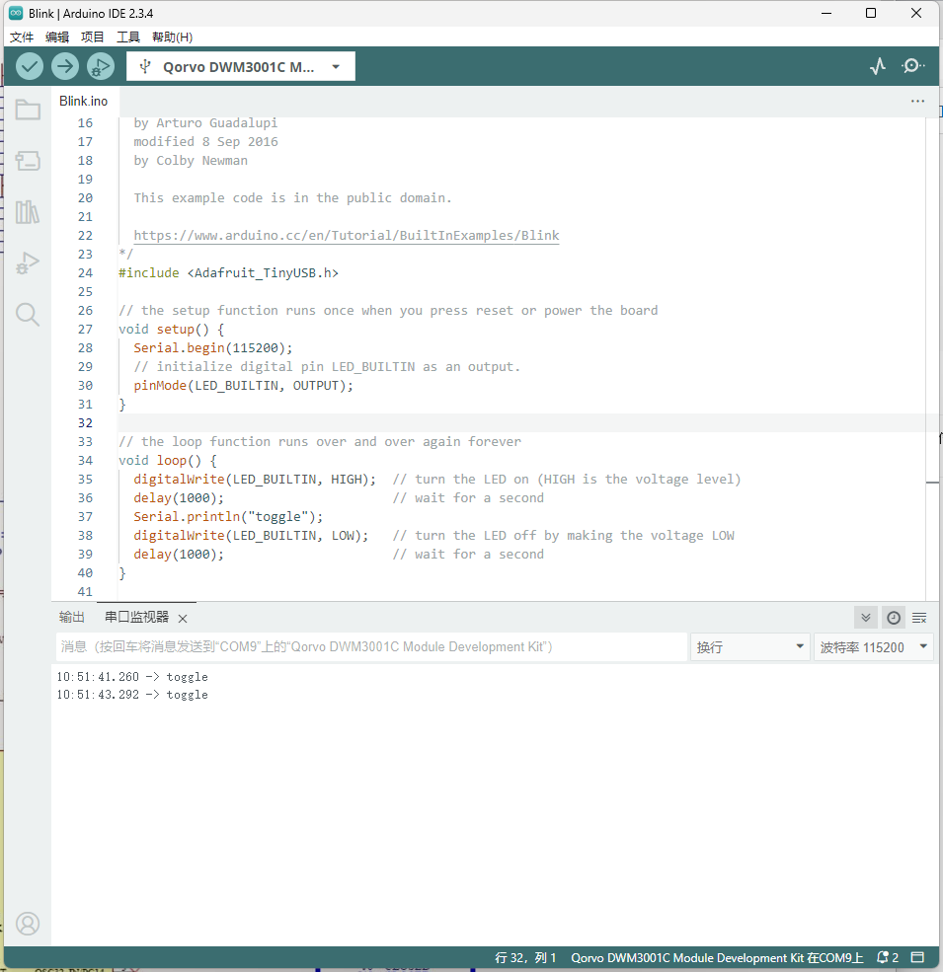
Task: Click line number 32 in gutter
Action: pos(85,423)
